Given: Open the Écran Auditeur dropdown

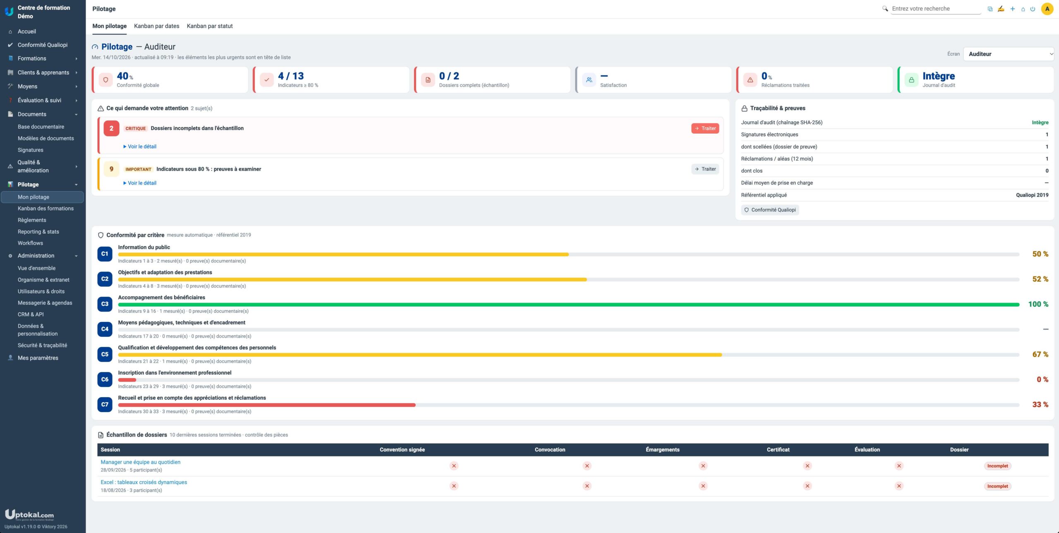Looking at the screenshot, I should click(1008, 54).
